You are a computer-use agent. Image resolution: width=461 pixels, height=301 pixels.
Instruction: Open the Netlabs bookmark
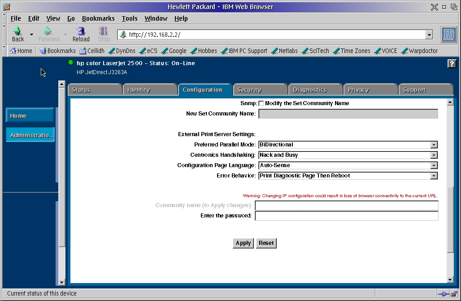pos(284,51)
